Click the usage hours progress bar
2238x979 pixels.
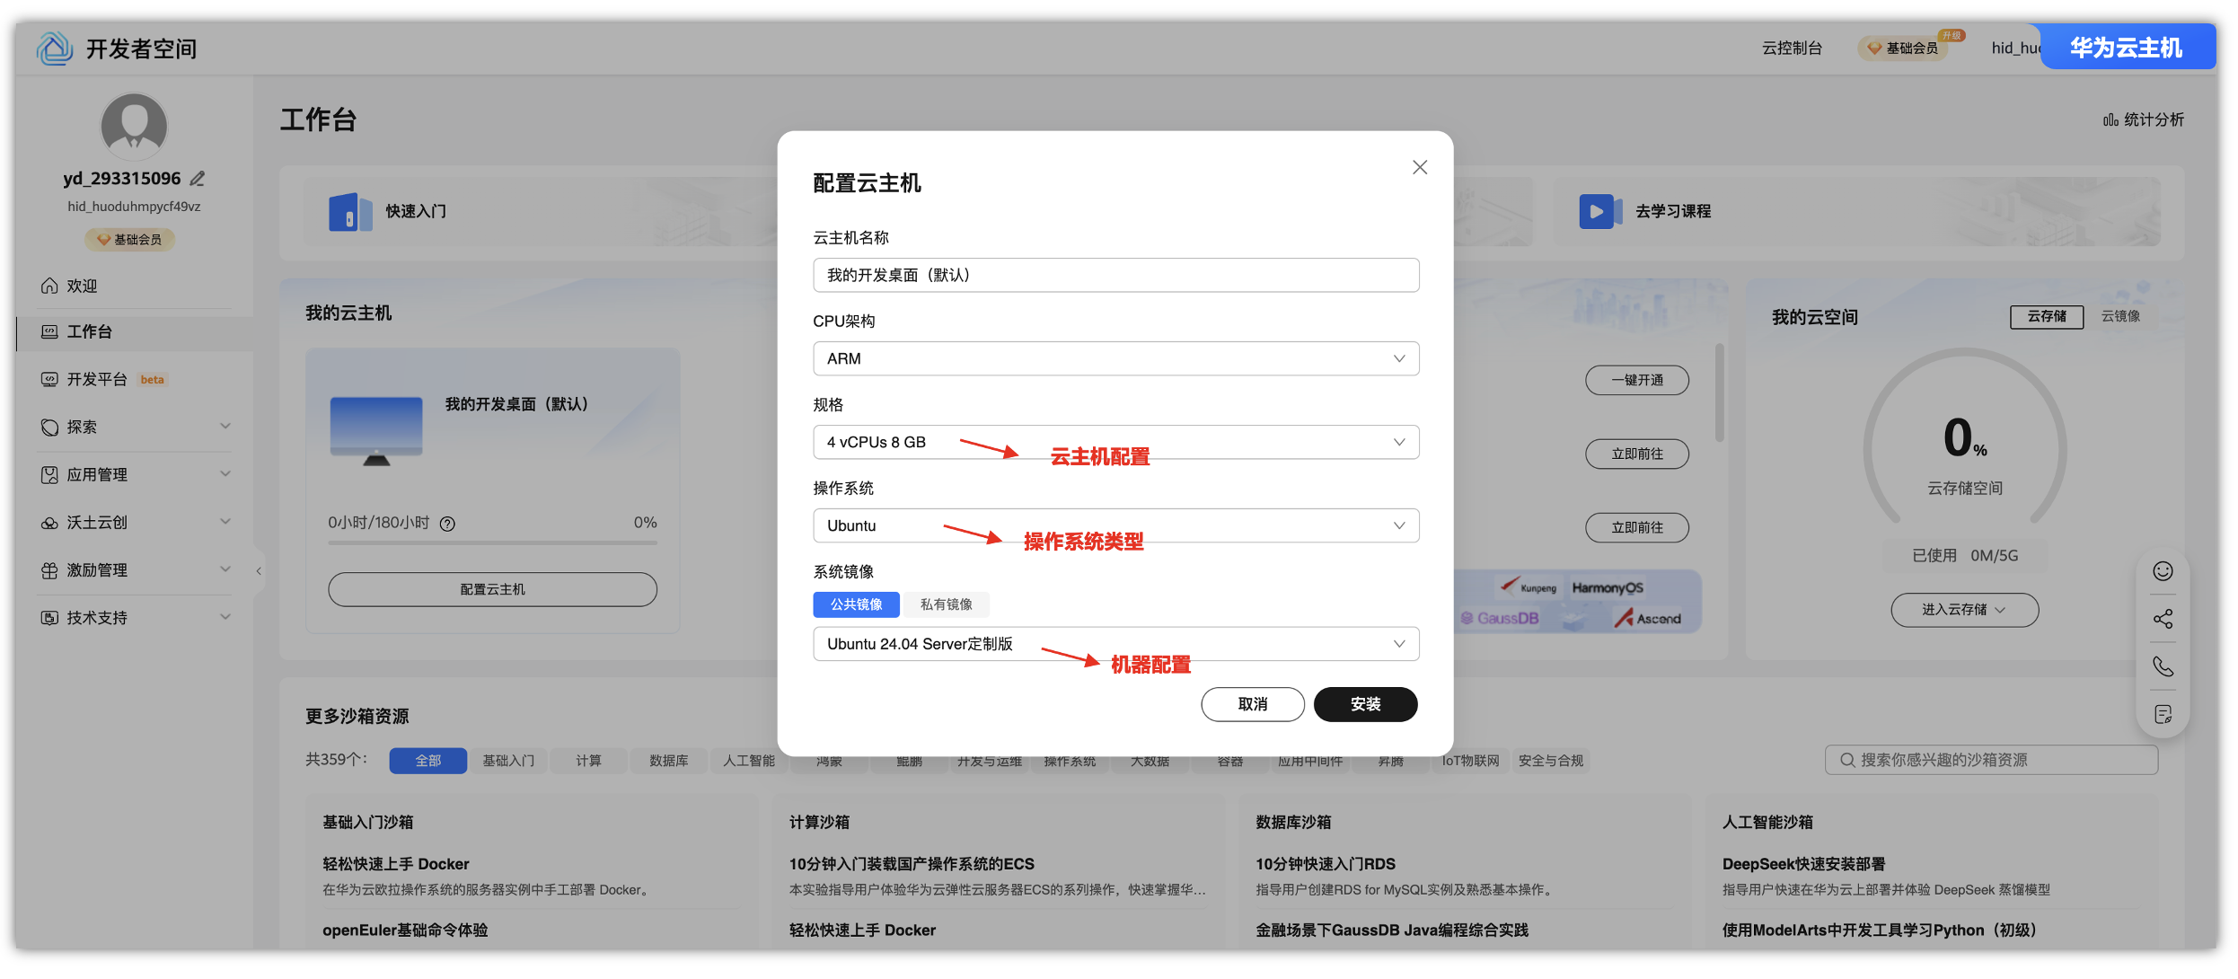(x=493, y=543)
